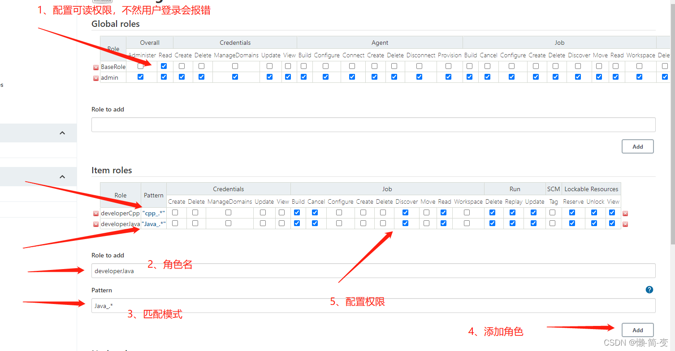Viewport: 675px width, 351px height.
Task: Delete the BaseRole global role via red X
Action: pyautogui.click(x=95, y=68)
